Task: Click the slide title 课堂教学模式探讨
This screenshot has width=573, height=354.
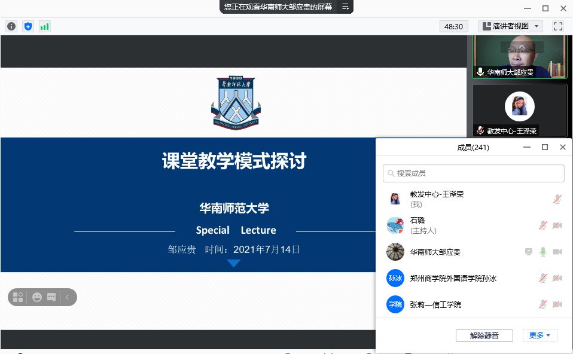Action: [x=234, y=161]
